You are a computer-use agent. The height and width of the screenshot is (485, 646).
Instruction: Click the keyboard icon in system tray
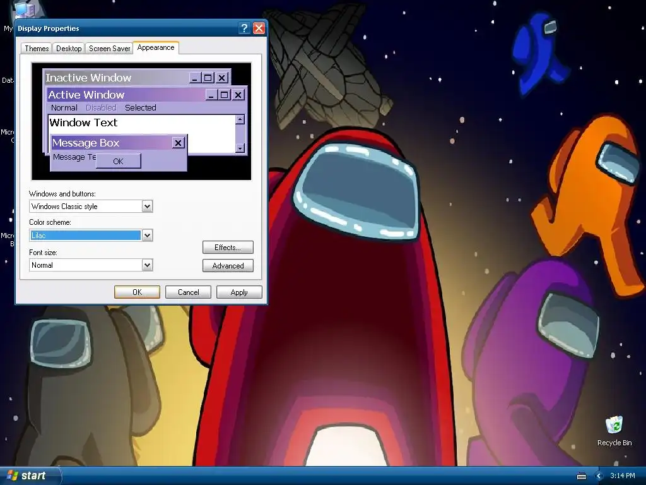[581, 476]
